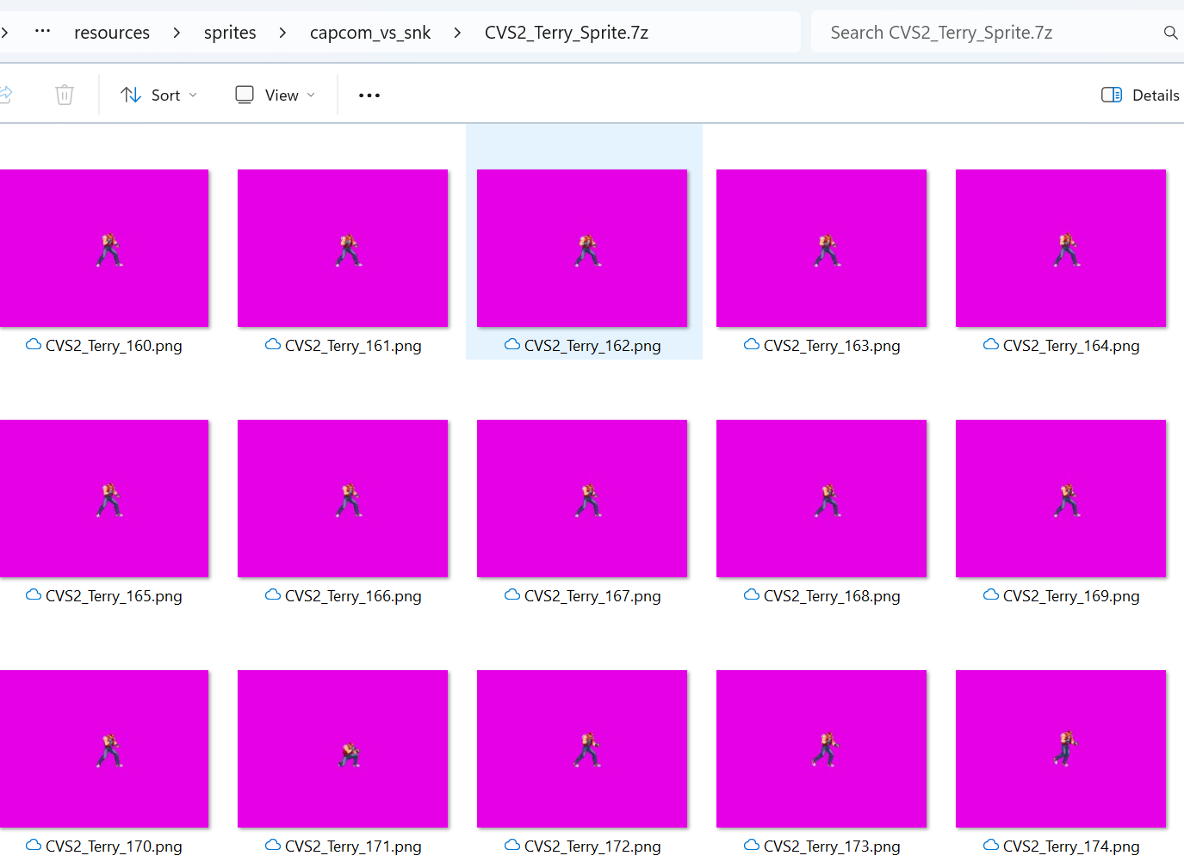
Task: Navigate to resources folder in breadcrumb
Action: point(112,33)
